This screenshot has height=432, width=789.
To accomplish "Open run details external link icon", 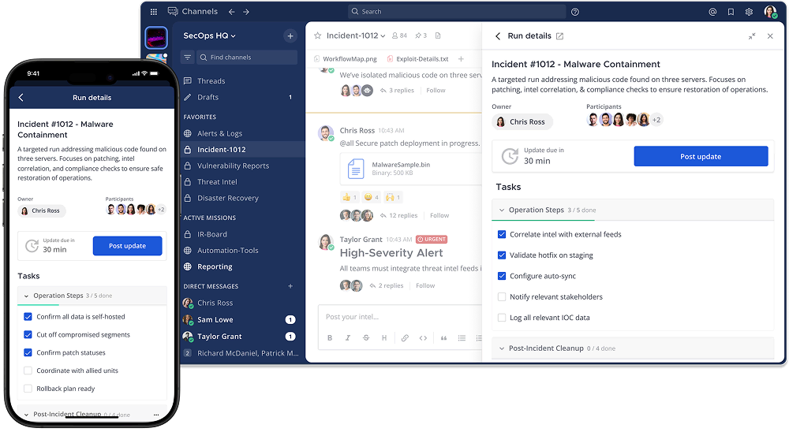I will click(559, 36).
